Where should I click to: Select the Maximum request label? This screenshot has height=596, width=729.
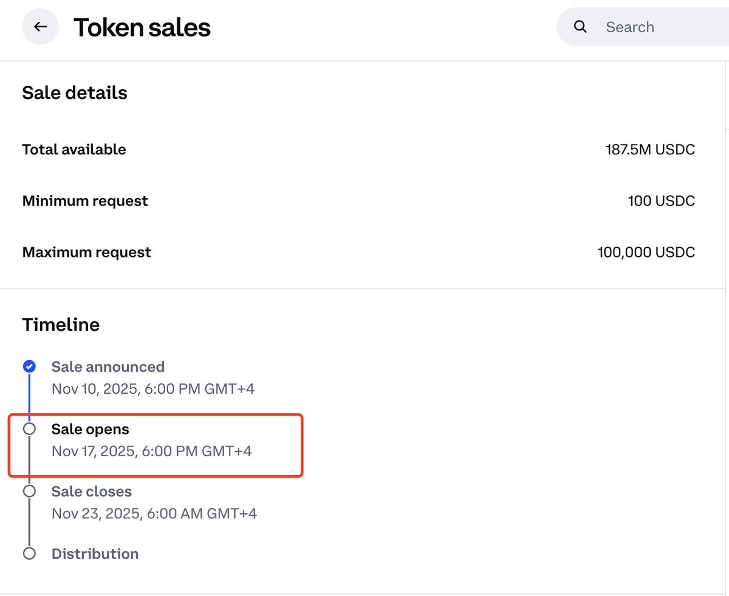coord(87,252)
